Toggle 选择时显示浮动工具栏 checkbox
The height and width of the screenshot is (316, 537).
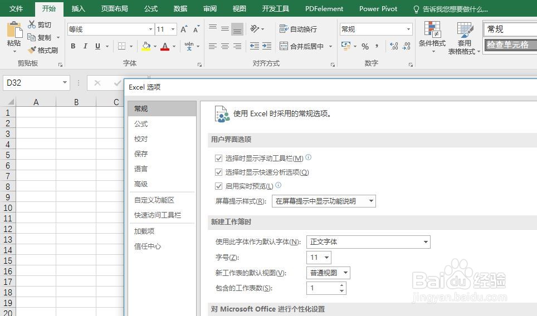pyautogui.click(x=218, y=159)
